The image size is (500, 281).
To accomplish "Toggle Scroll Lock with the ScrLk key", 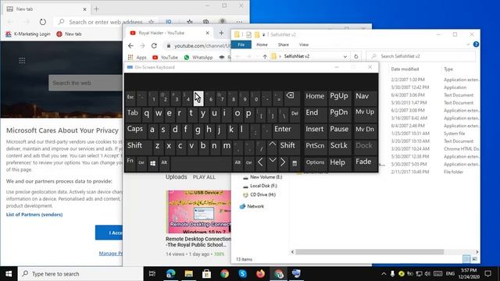I will (x=339, y=146).
